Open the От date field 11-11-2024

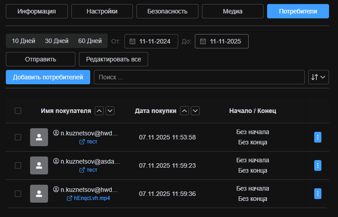click(x=151, y=41)
